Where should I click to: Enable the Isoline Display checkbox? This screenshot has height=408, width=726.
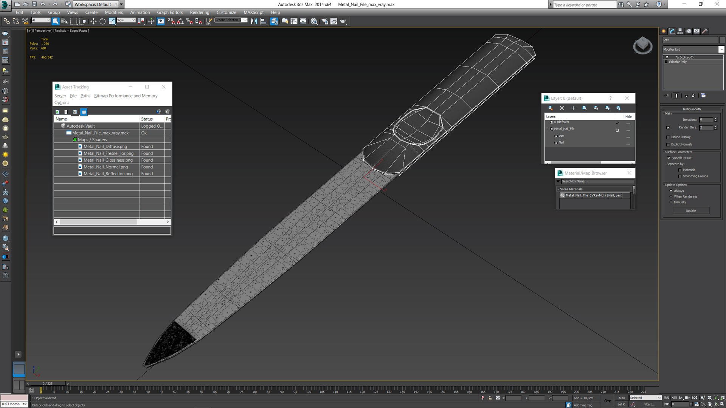(668, 137)
